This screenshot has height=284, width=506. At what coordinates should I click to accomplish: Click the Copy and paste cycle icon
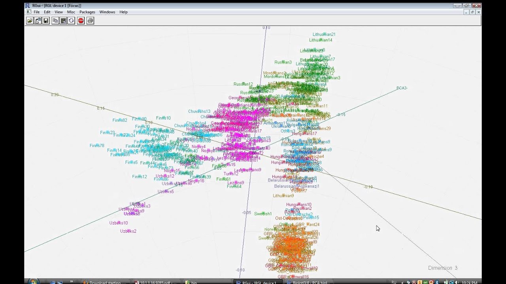pyautogui.click(x=72, y=21)
